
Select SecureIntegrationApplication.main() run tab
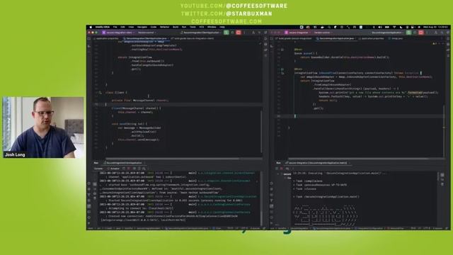[317, 163]
